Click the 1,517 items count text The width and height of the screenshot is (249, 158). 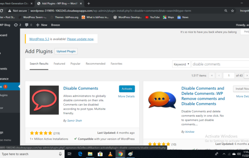tap(199, 76)
